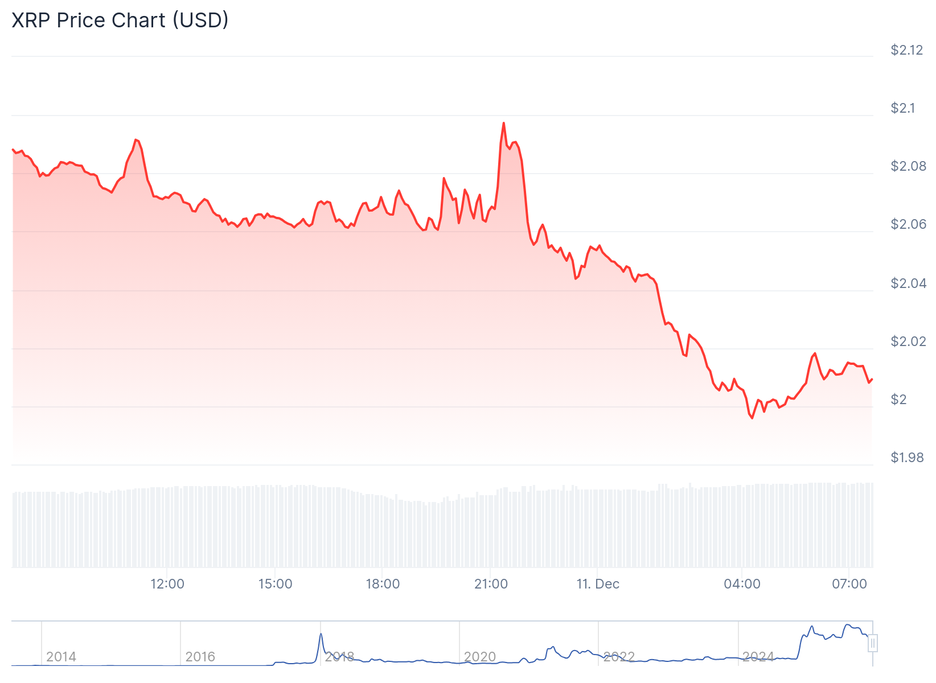This screenshot has height=683, width=936.
Task: Click the highest price peak after 21:00
Action: pyautogui.click(x=504, y=123)
